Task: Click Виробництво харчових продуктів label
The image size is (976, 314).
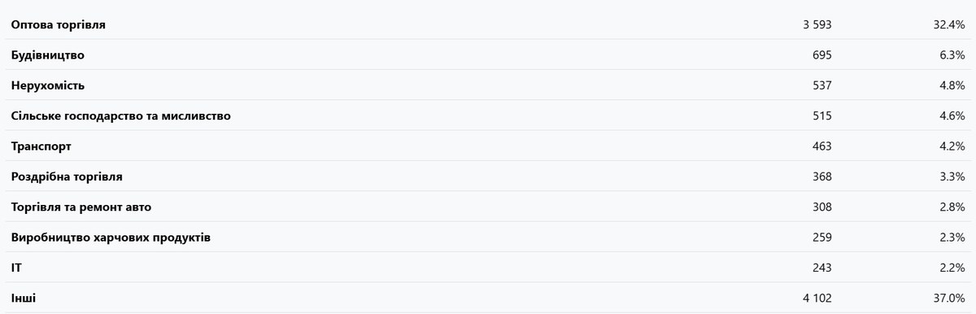Action: (x=111, y=238)
